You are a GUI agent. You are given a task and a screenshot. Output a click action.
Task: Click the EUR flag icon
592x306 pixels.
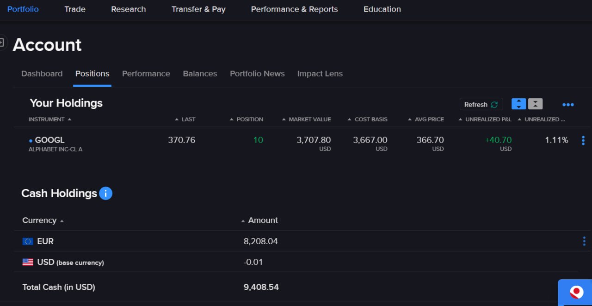pos(28,241)
